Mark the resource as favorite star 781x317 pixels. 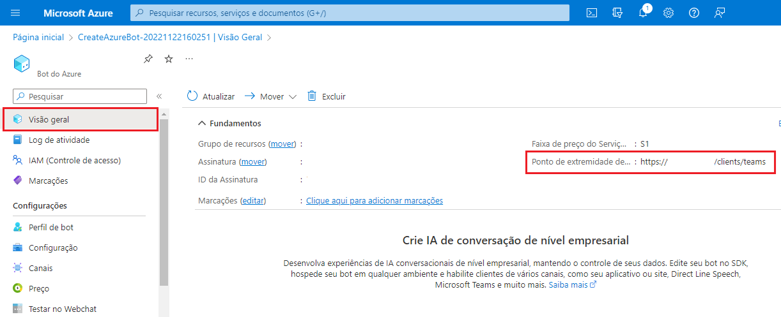tap(169, 59)
